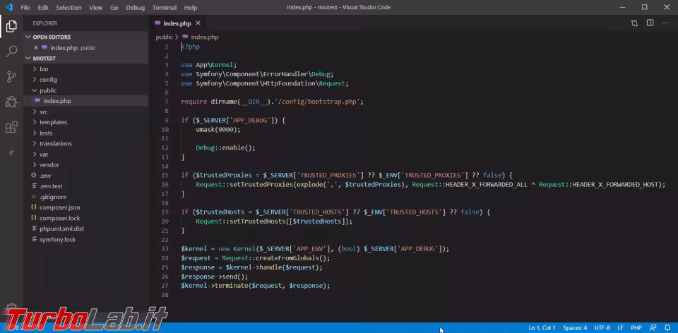Expand the config folder

(x=48, y=80)
